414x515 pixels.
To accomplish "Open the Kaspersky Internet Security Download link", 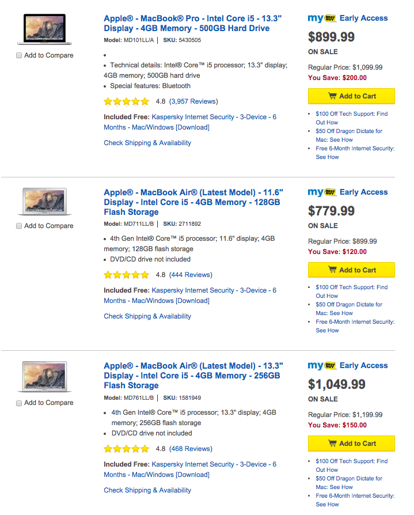I will coord(213,117).
